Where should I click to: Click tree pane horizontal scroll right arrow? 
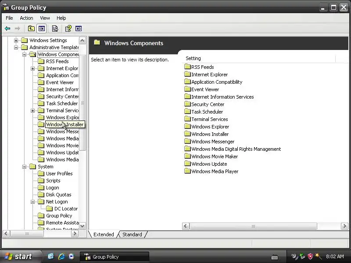[75, 234]
